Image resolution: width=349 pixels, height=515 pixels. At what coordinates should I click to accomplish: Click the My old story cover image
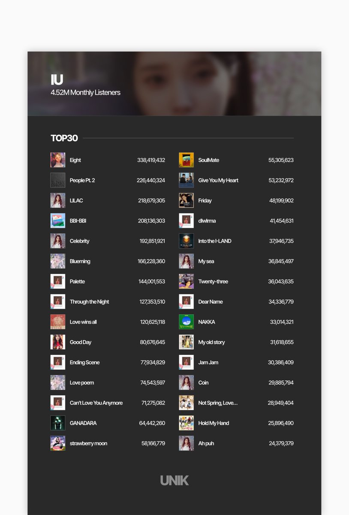pos(187,342)
